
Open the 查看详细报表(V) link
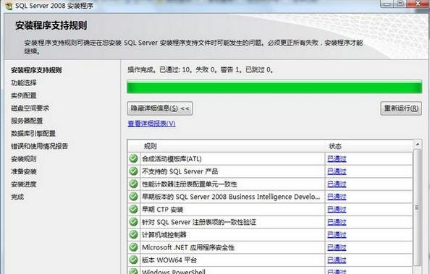click(x=151, y=124)
